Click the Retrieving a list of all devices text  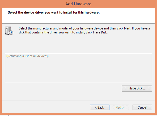coord(27,56)
